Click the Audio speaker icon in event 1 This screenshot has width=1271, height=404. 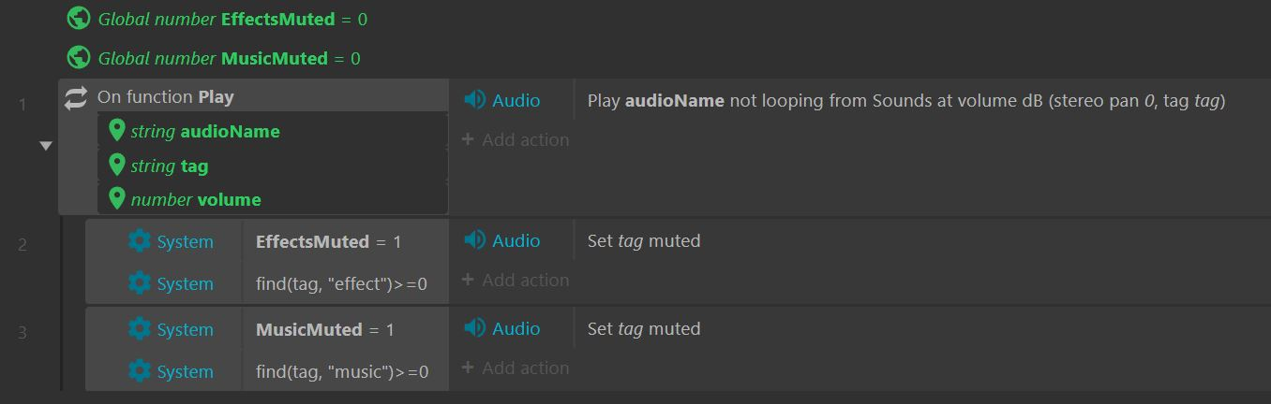tap(475, 100)
